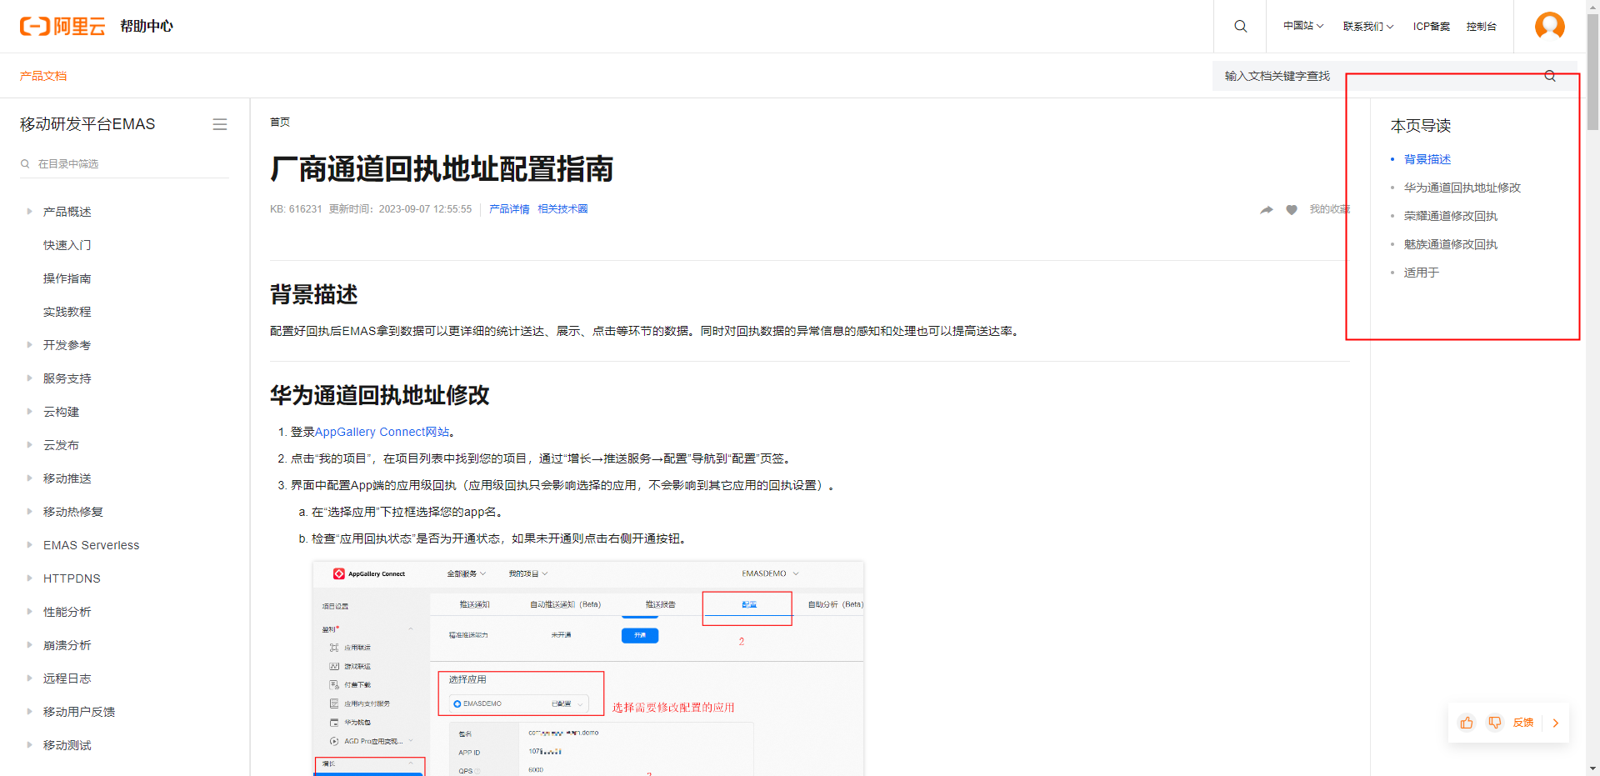The width and height of the screenshot is (1600, 776).
Task: Open 操作指南 in the sidebar
Action: [x=67, y=278]
